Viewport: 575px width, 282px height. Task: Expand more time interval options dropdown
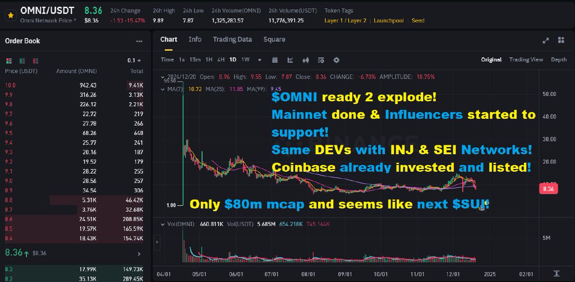[x=260, y=60]
